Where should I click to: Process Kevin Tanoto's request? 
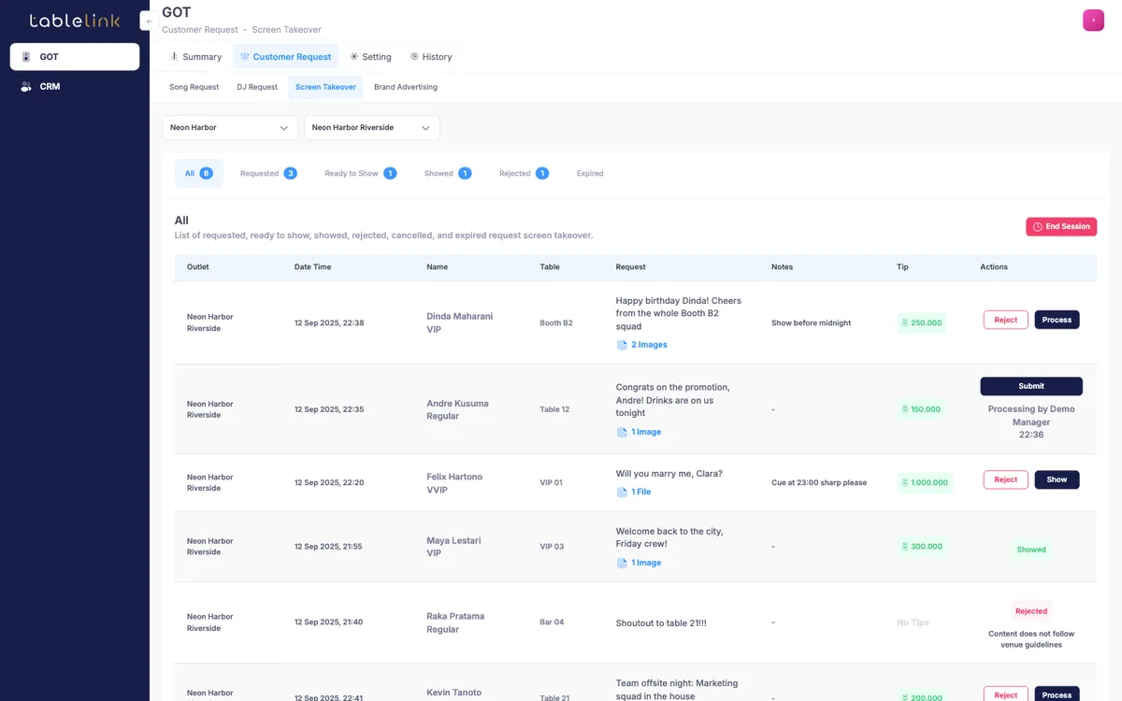click(x=1057, y=694)
